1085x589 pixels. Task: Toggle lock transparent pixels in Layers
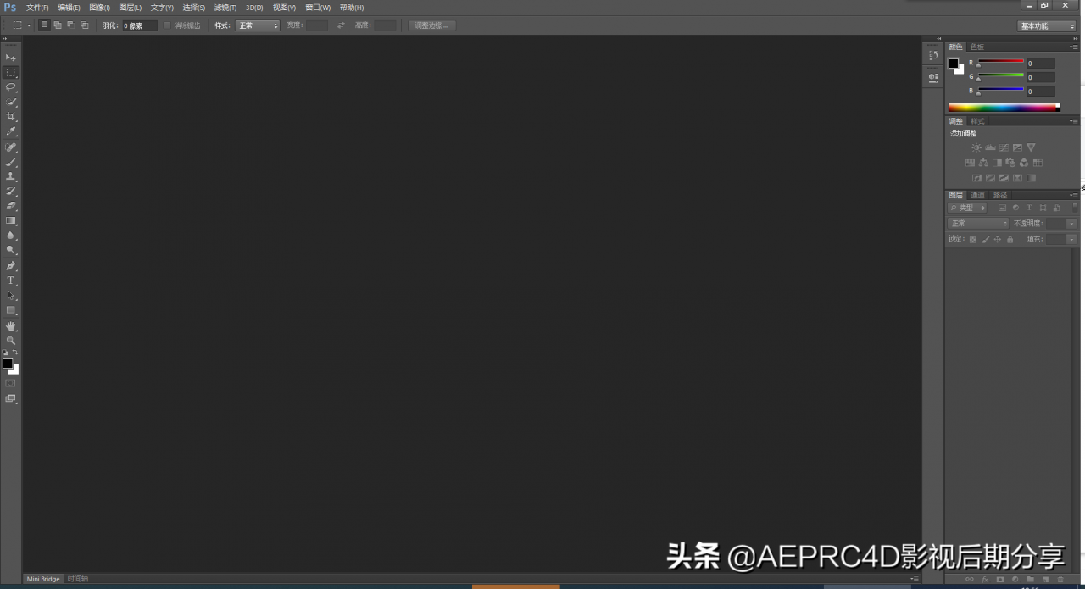click(x=972, y=240)
